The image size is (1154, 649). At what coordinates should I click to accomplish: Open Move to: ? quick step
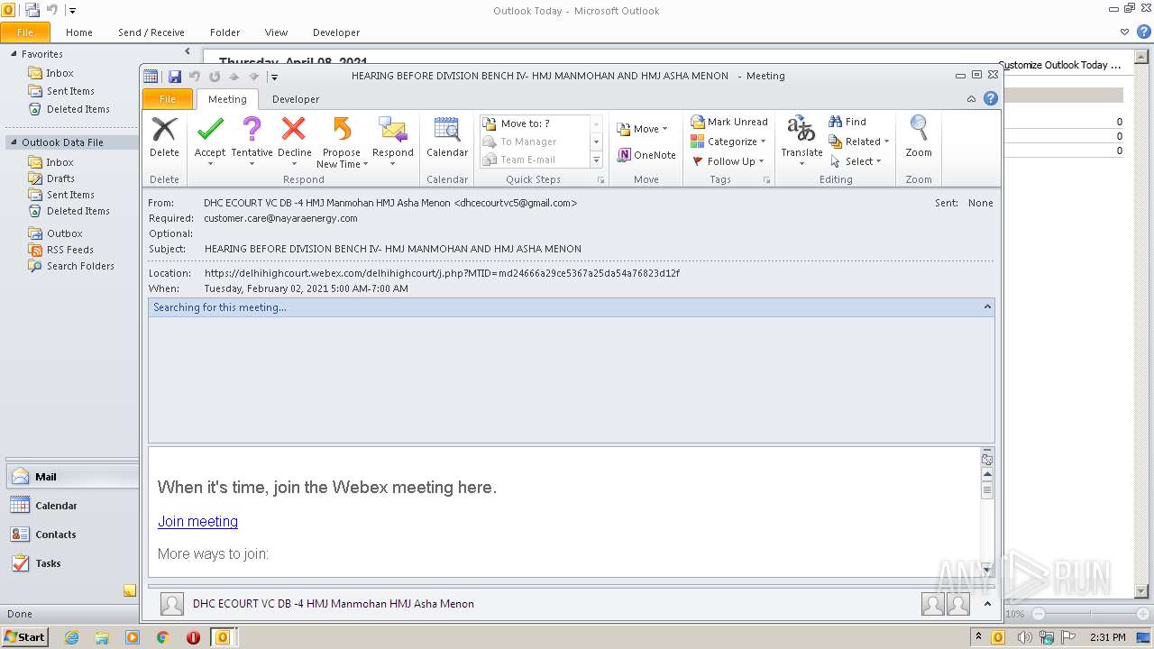tap(534, 123)
